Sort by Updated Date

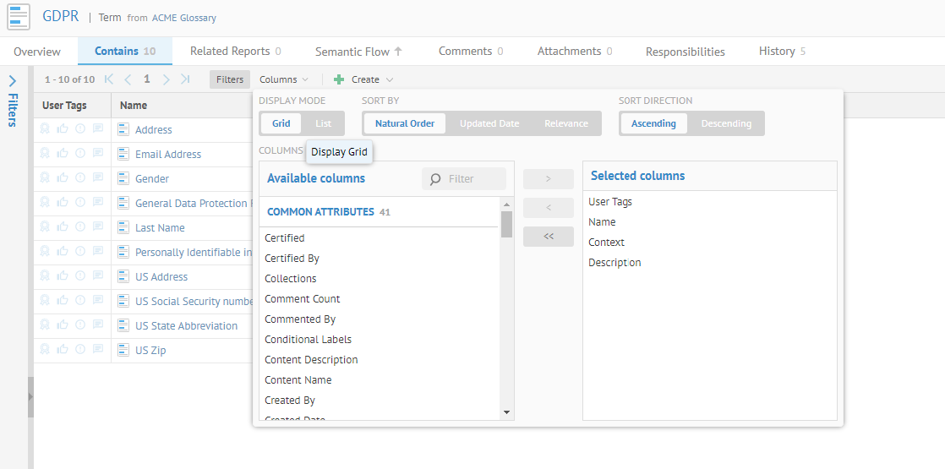[x=489, y=123]
